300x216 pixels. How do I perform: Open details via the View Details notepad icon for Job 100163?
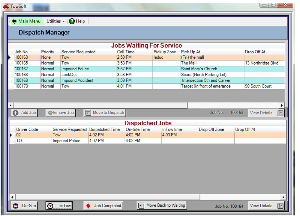(281, 113)
